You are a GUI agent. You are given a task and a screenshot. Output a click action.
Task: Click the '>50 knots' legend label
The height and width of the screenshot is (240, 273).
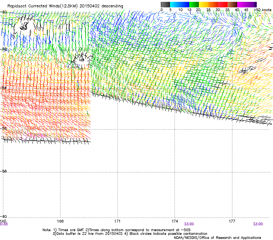tap(262, 10)
